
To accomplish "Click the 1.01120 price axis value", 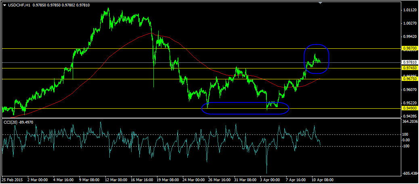I will pyautogui.click(x=411, y=10).
